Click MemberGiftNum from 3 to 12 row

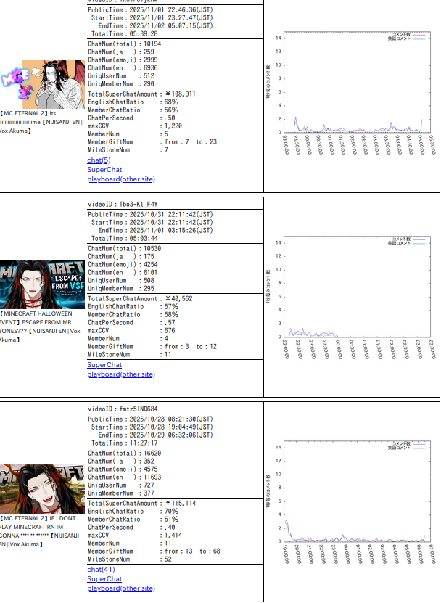152,347
